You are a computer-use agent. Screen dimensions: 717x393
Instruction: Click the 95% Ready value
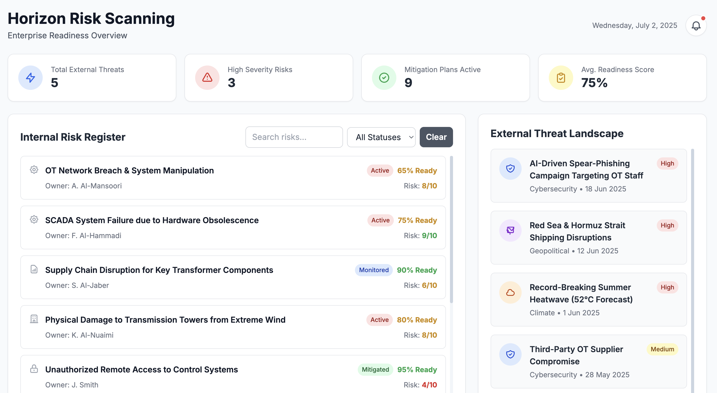417,370
